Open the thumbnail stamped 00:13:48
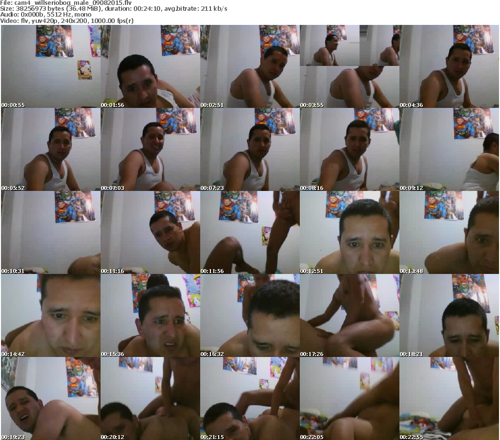This screenshot has width=500, height=440. pos(449,232)
